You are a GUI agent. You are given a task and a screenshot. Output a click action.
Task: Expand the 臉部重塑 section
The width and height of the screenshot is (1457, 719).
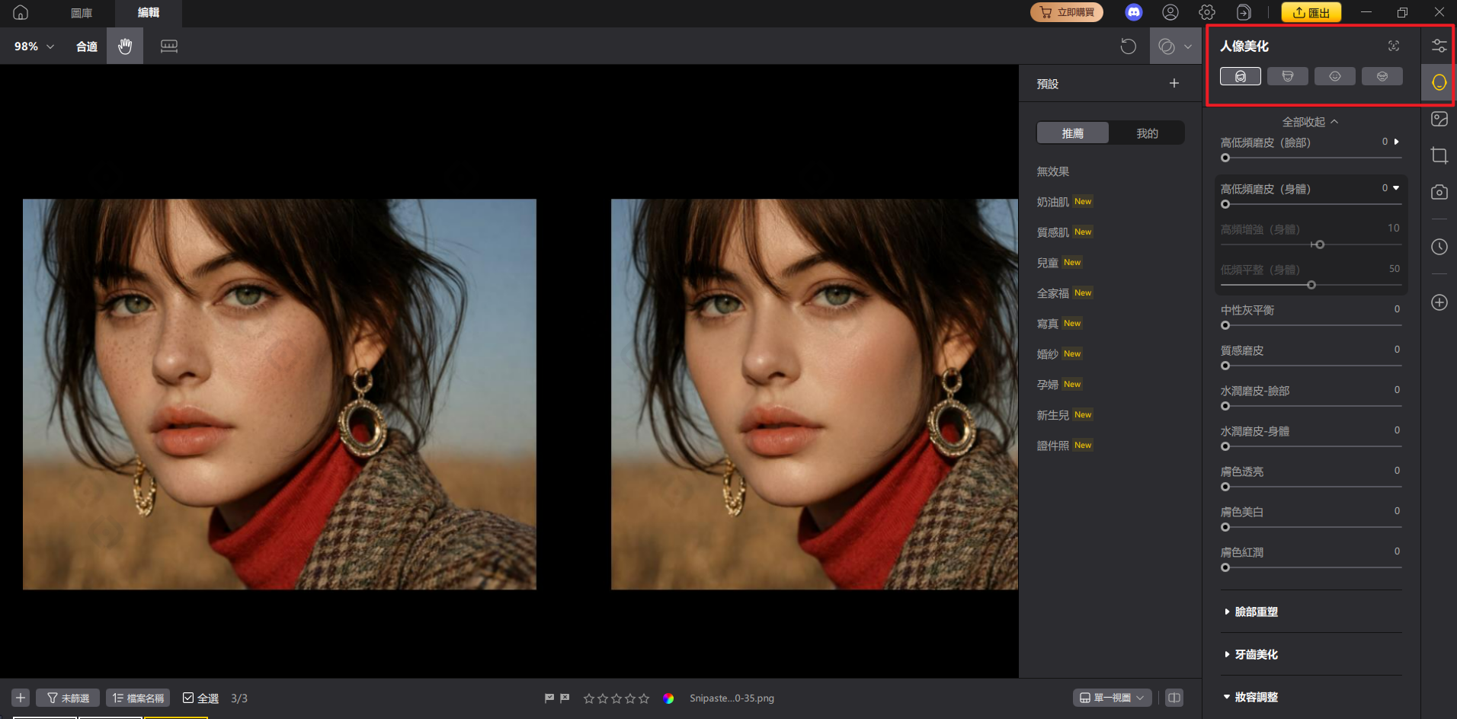coord(1255,612)
